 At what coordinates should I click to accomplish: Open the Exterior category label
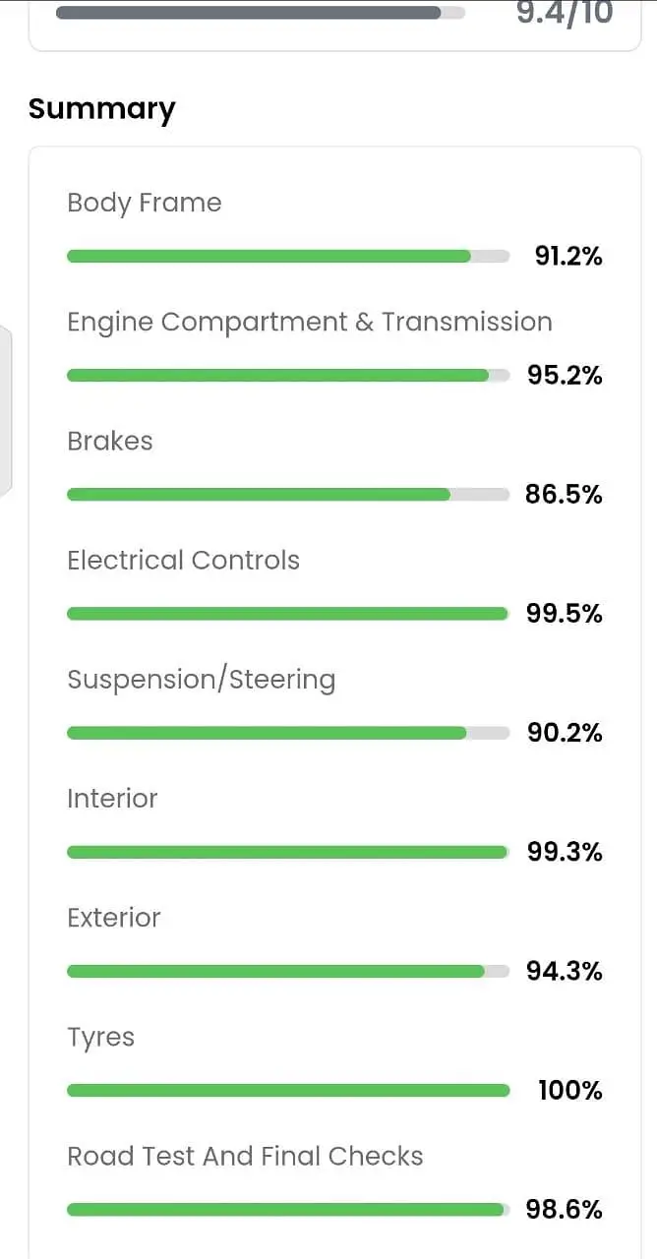point(113,918)
